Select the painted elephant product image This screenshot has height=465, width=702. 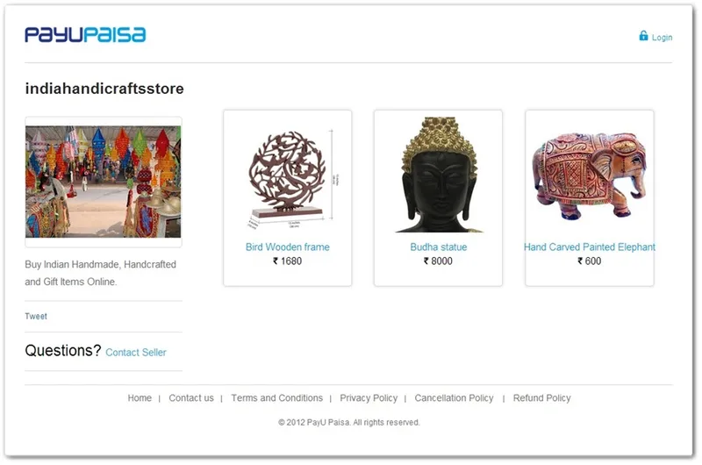coord(589,175)
